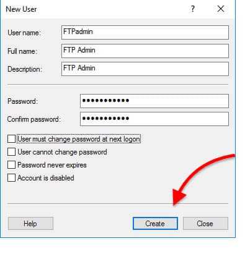Screen dimensions: 245x254
Task: Click the User name field containing FTPadmin
Action: point(145,32)
